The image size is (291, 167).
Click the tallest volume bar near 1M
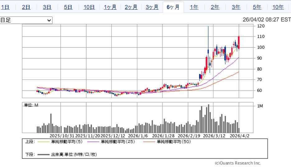coord(208,118)
